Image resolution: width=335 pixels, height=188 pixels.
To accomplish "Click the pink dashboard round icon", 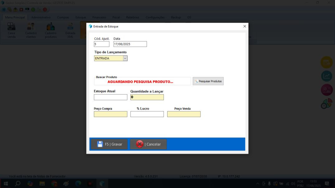I will coord(327,90).
